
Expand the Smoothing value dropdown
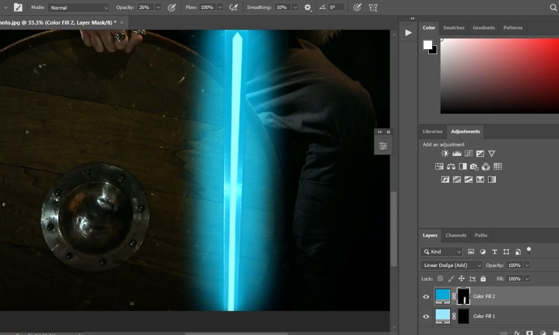coord(295,7)
